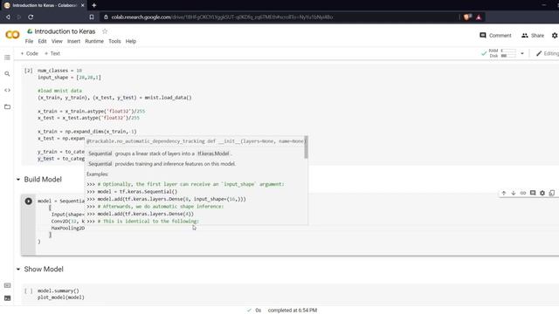This screenshot has height=314, width=559.
Task: Open the table of contents sidebar
Action: (x=7, y=58)
